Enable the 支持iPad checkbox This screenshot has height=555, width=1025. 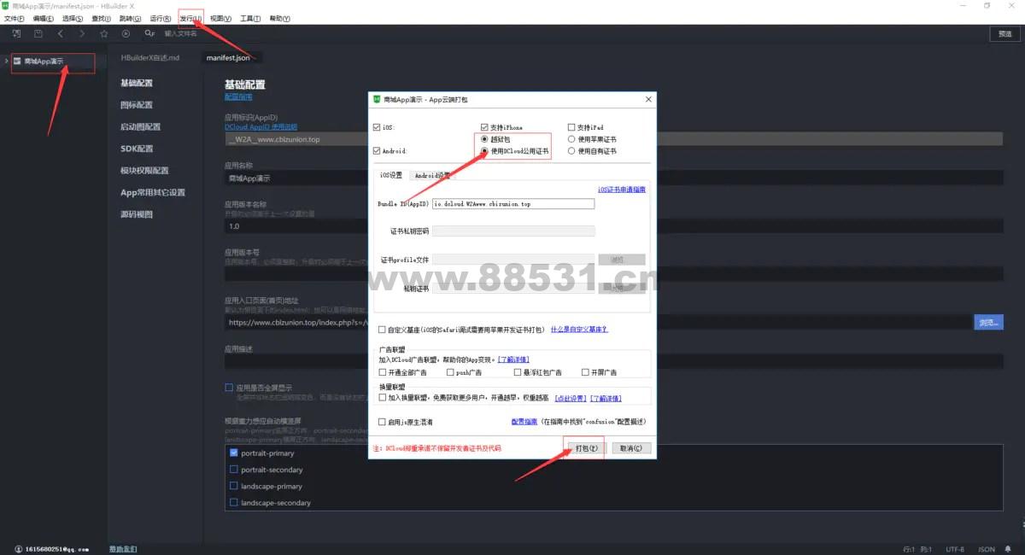pyautogui.click(x=571, y=127)
